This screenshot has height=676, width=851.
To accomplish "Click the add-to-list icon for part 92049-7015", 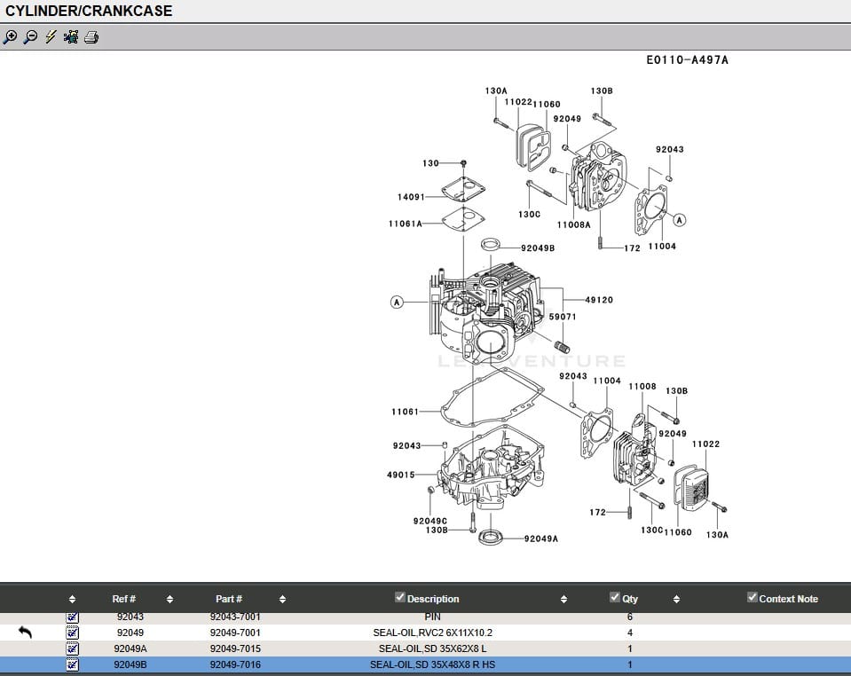I will click(73, 648).
